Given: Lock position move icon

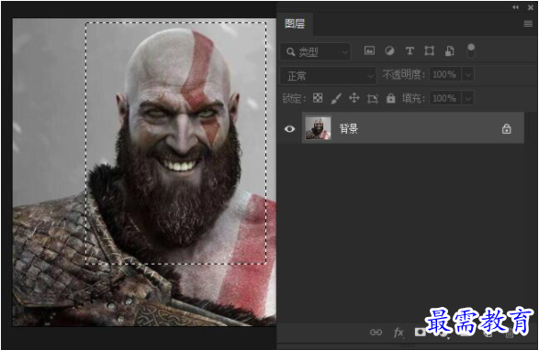Looking at the screenshot, I should [354, 98].
